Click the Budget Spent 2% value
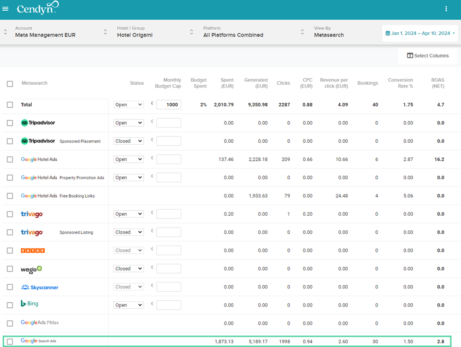 pos(203,105)
